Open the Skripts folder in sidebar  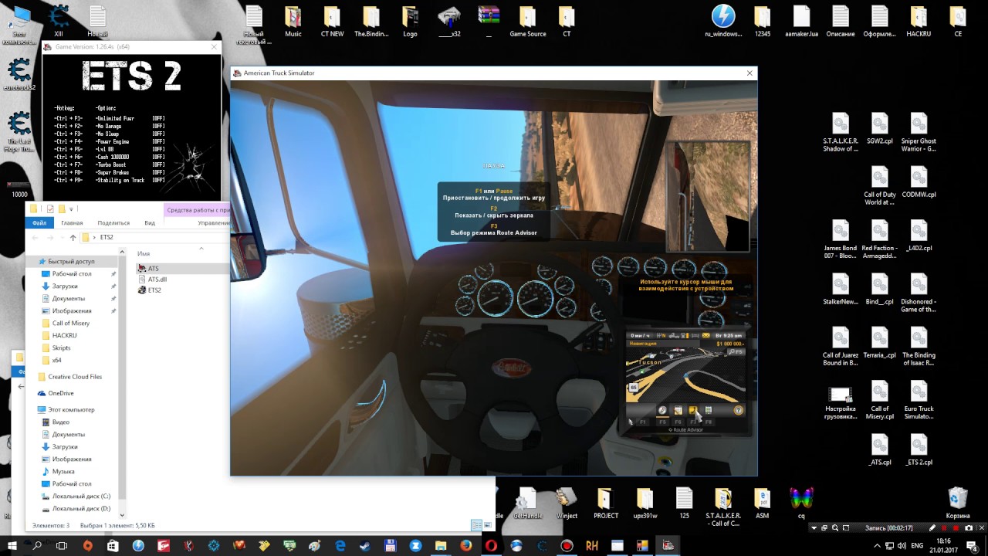click(x=61, y=347)
